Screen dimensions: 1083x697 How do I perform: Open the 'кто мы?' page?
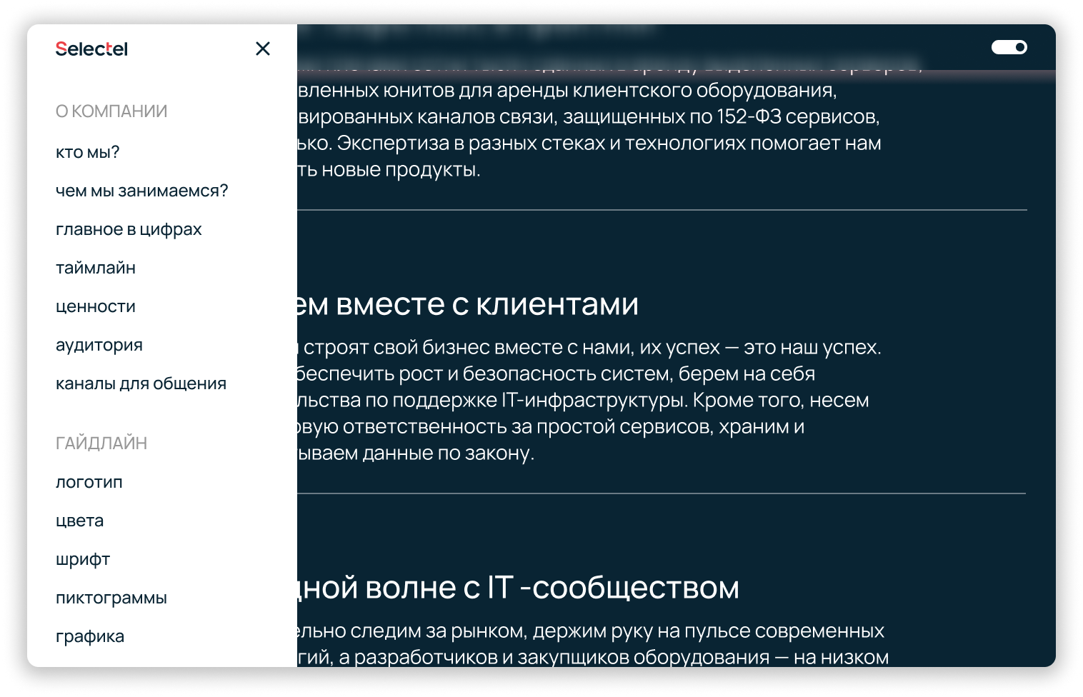87,151
